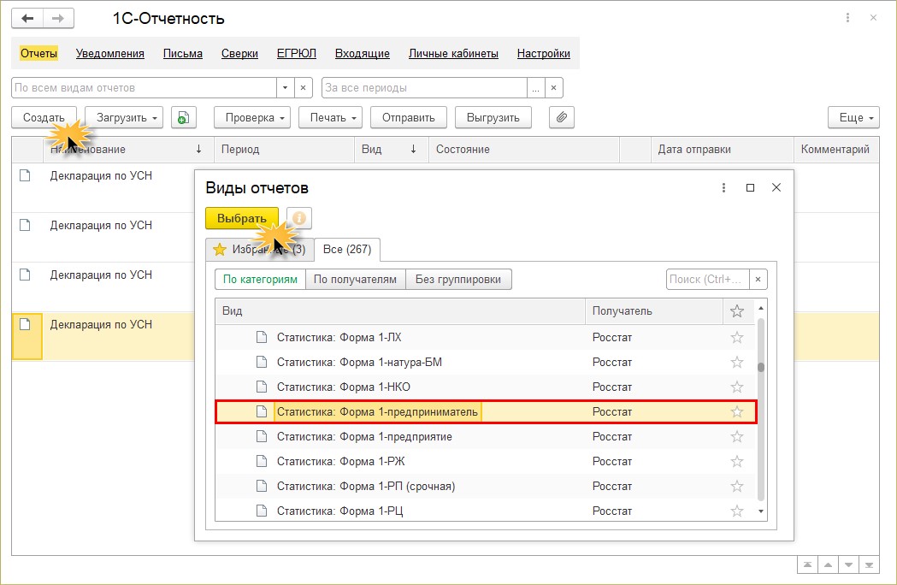Click the Выгрузить button
The image size is (897, 585).
pyautogui.click(x=493, y=117)
